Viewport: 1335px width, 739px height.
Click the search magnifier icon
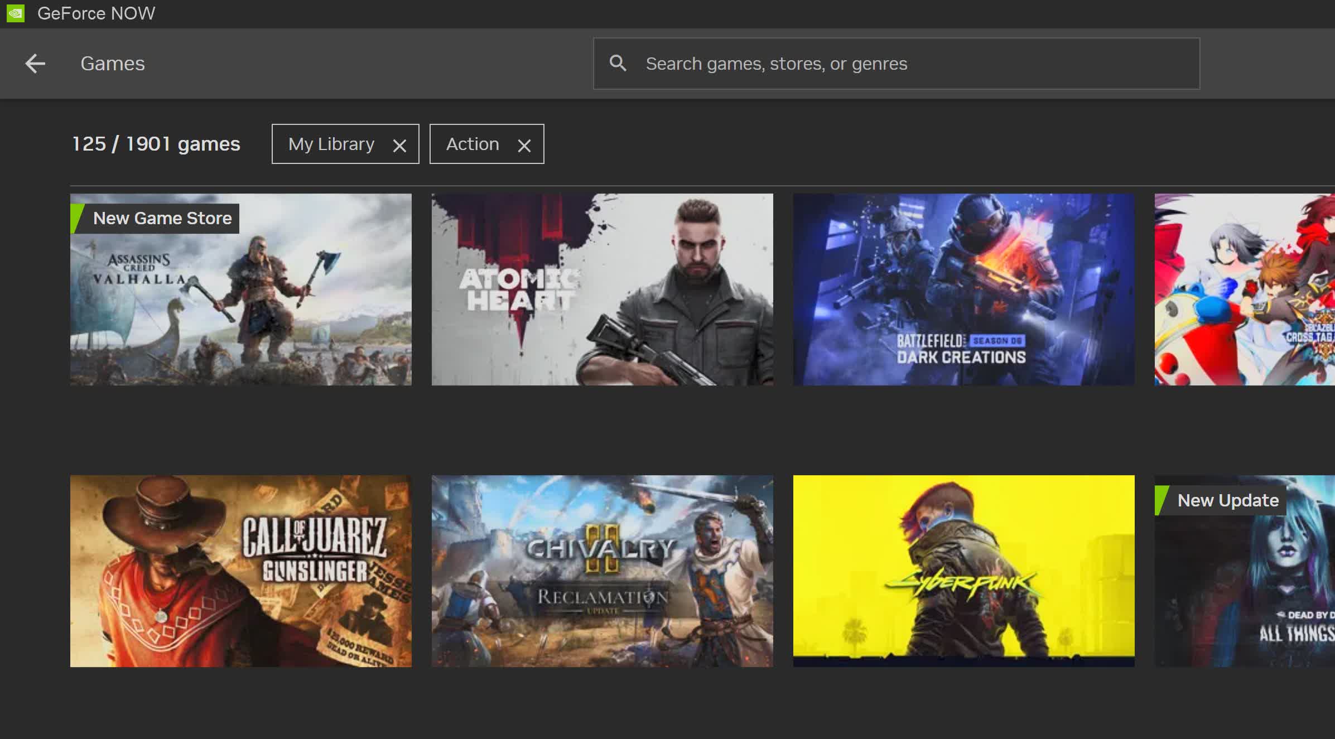tap(618, 63)
